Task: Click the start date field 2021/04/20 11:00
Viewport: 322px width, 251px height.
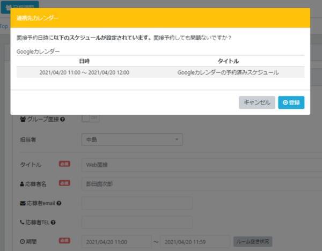Action: click(x=116, y=242)
